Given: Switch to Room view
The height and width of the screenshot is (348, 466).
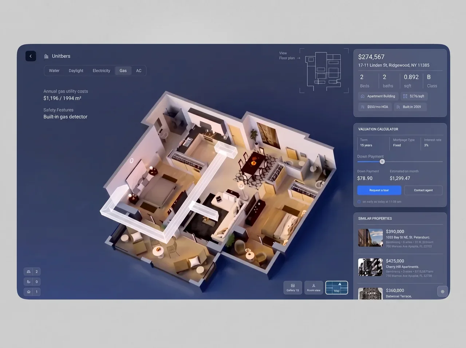Looking at the screenshot, I should pos(313,288).
